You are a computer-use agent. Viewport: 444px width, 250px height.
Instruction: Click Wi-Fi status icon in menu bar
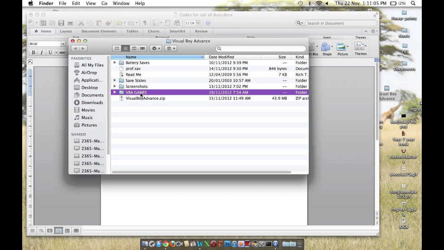[319, 3]
